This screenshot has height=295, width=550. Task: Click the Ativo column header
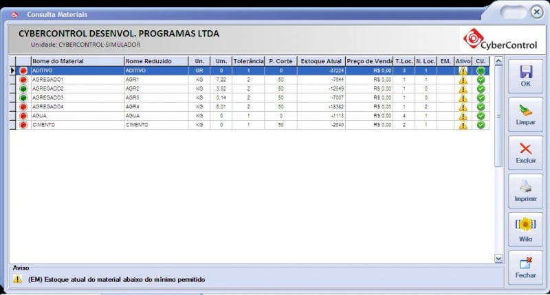463,61
